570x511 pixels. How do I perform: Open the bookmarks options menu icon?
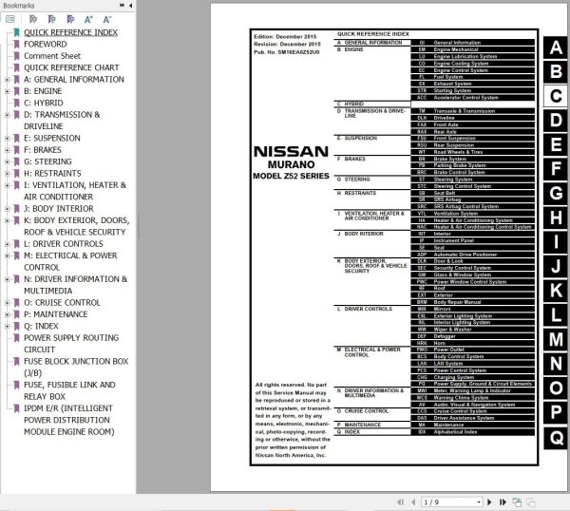[x=9, y=19]
